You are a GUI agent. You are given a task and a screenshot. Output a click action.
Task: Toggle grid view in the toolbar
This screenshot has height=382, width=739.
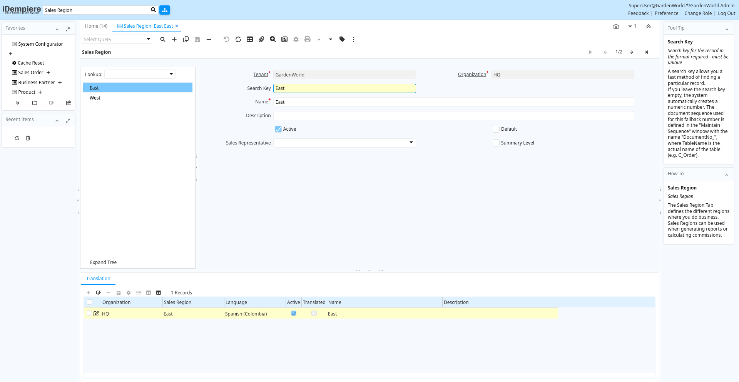[250, 39]
